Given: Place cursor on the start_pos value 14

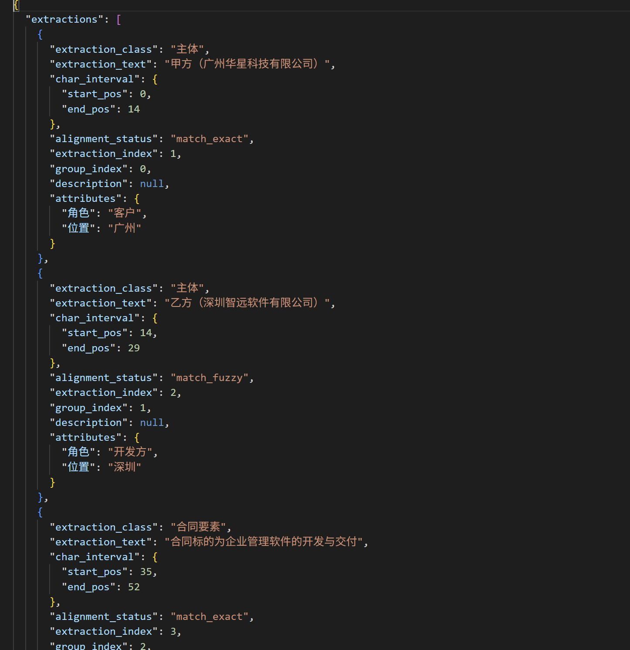Looking at the screenshot, I should pyautogui.click(x=146, y=333).
